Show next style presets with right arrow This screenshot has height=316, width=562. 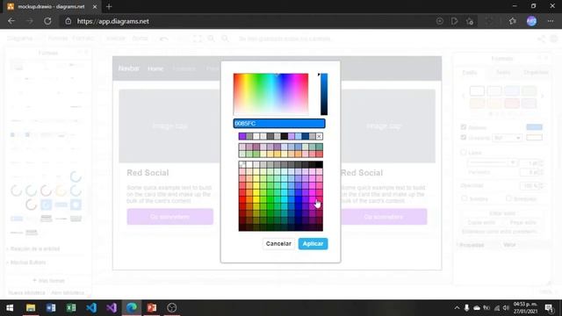tap(543, 97)
